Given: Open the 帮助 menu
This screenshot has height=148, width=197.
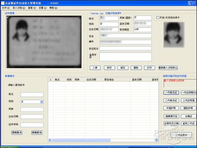Looking at the screenshot, I should click(x=53, y=8).
